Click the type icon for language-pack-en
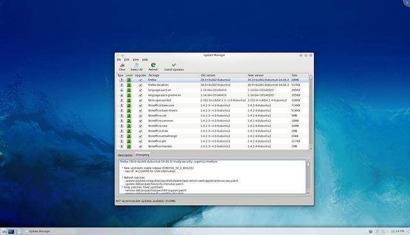Image resolution: width=410 pixels, height=235 pixels. [121, 90]
